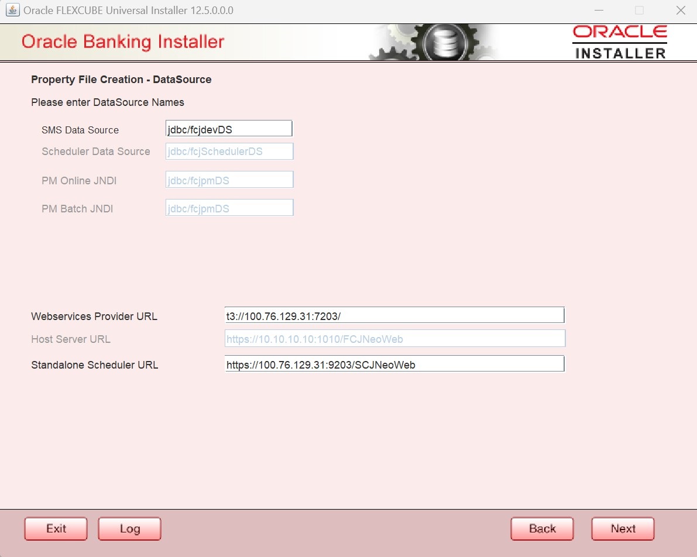The height and width of the screenshot is (557, 697).
Task: Click the "PM Online JNDI" label
Action: tap(79, 181)
